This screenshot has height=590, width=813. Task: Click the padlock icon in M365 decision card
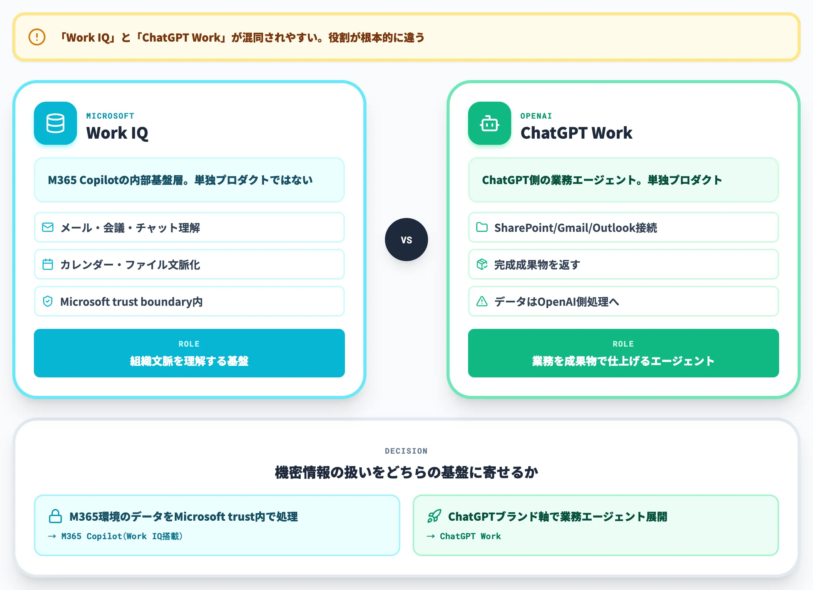pos(55,516)
